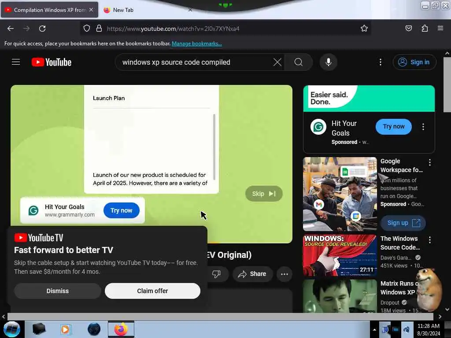Open the Pocket save icon

point(409,28)
